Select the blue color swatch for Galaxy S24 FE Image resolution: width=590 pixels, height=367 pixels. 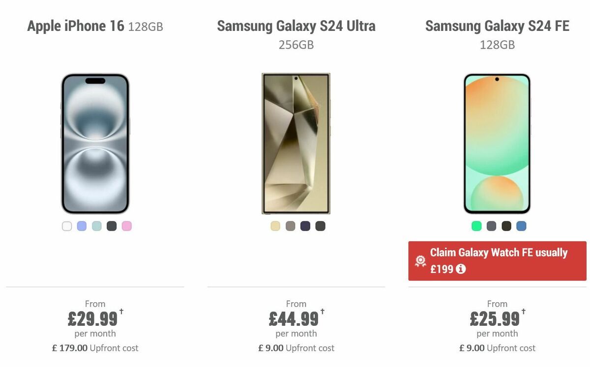pos(522,226)
